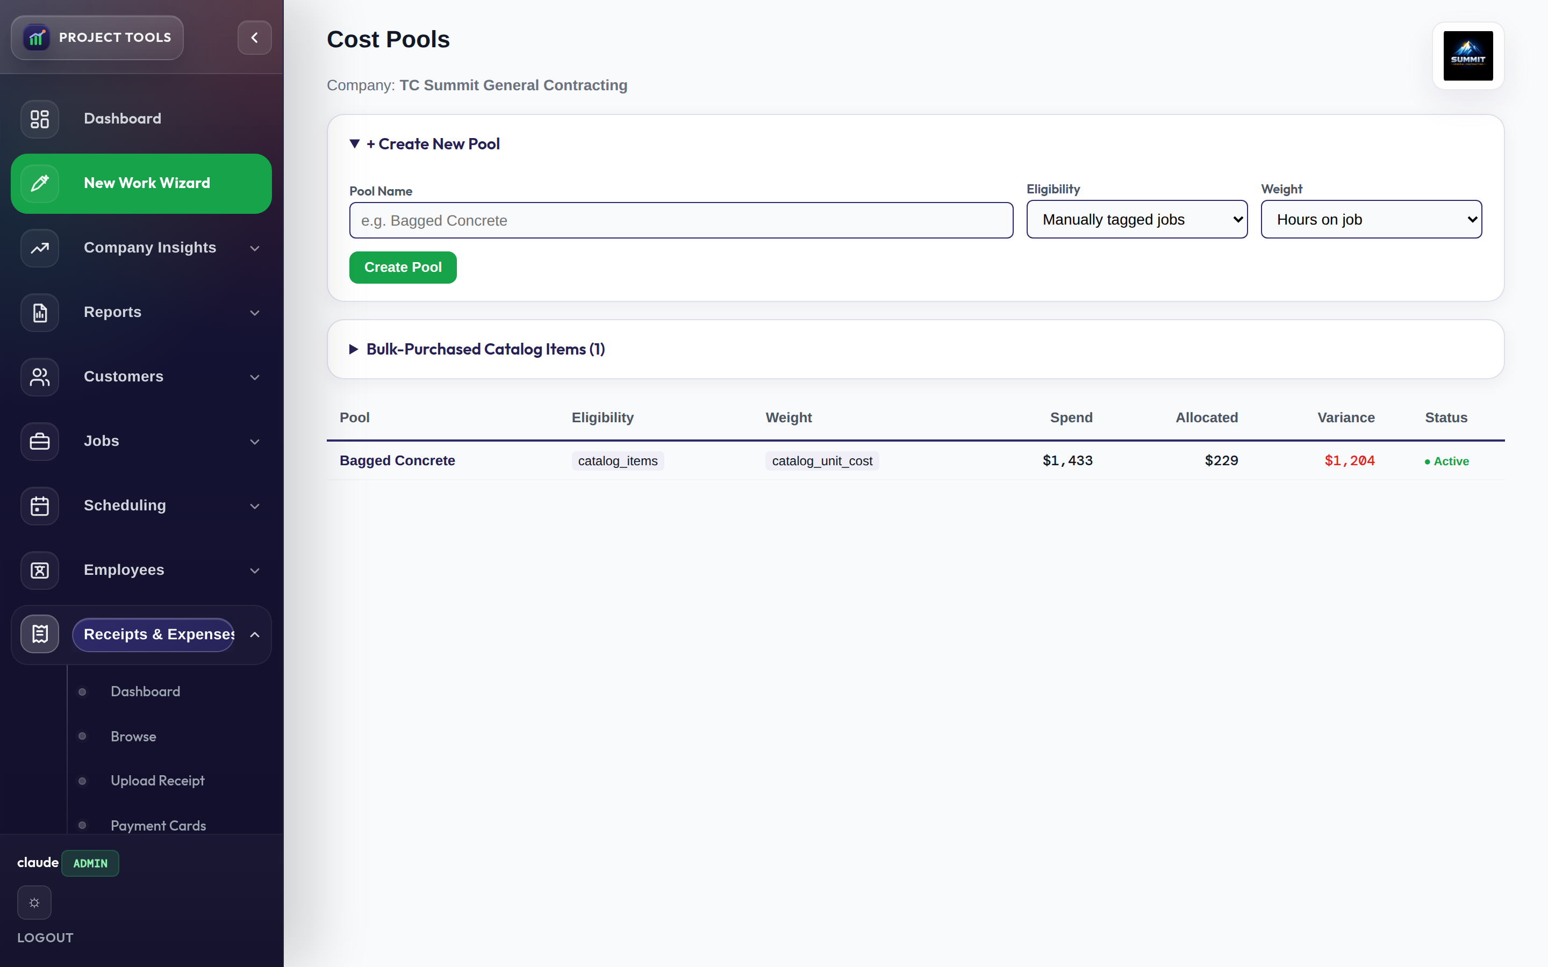Open the Browse submenu item
Image resolution: width=1548 pixels, height=967 pixels.
[133, 736]
